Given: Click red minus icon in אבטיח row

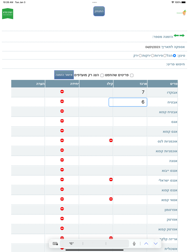Looking at the screenshot, I should (62, 101).
